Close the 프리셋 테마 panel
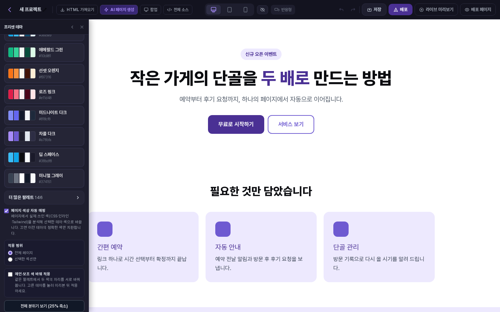 coord(82,27)
